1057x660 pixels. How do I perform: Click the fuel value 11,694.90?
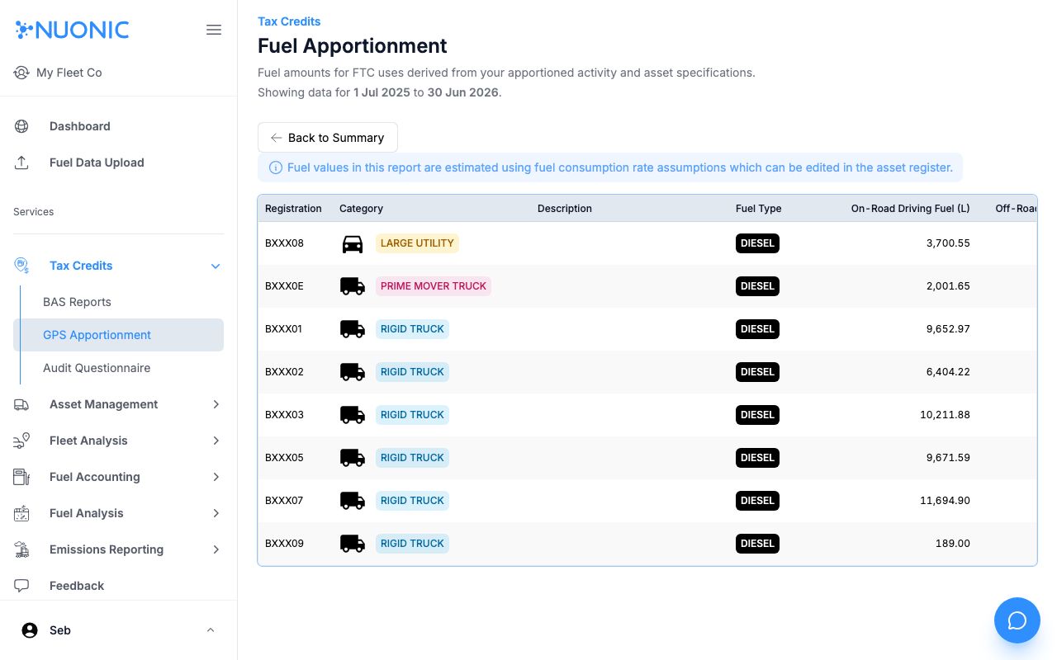pyautogui.click(x=945, y=501)
